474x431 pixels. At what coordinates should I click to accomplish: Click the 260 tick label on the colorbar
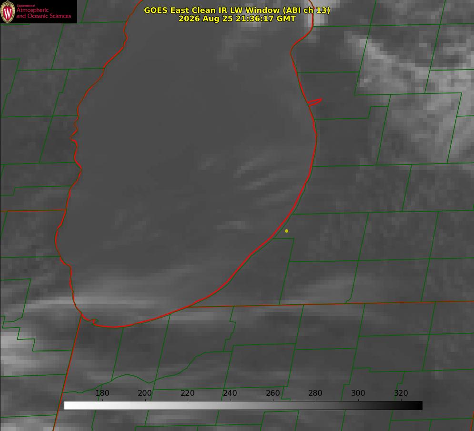[272, 393]
